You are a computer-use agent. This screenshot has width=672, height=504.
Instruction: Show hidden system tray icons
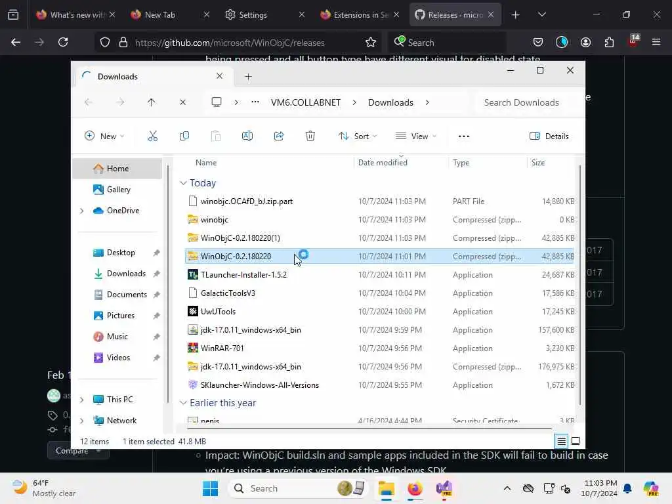point(507,488)
